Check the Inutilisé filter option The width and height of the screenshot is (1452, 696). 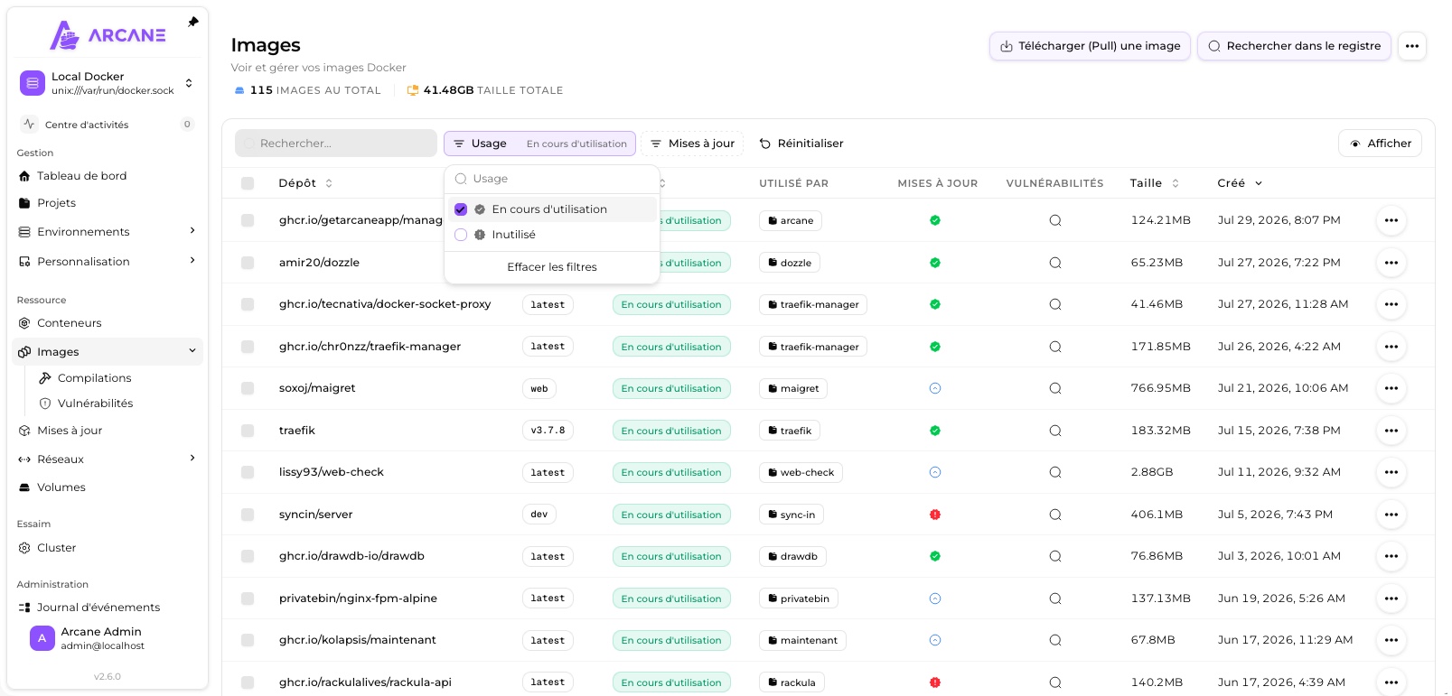coord(461,235)
